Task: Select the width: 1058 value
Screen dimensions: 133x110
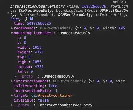Action: (37, 47)
